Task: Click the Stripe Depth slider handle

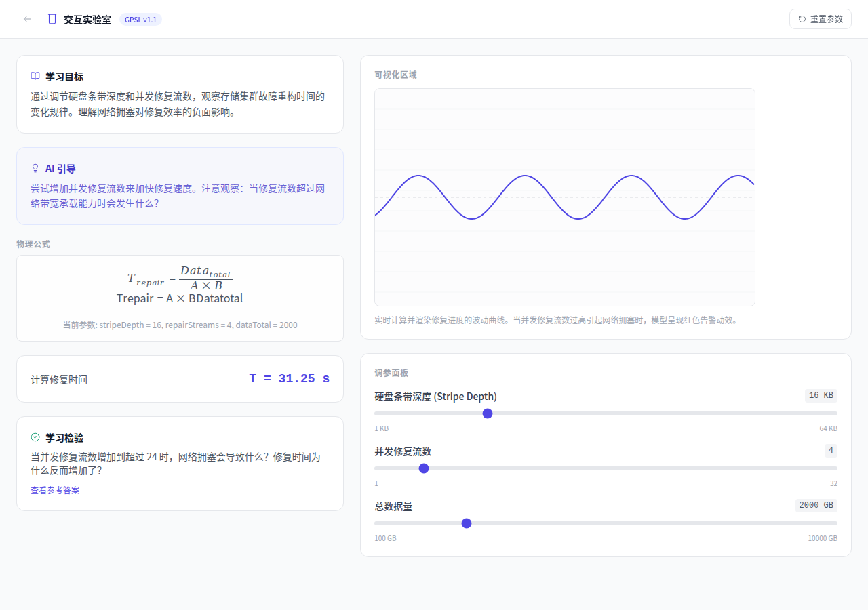Action: (x=487, y=413)
